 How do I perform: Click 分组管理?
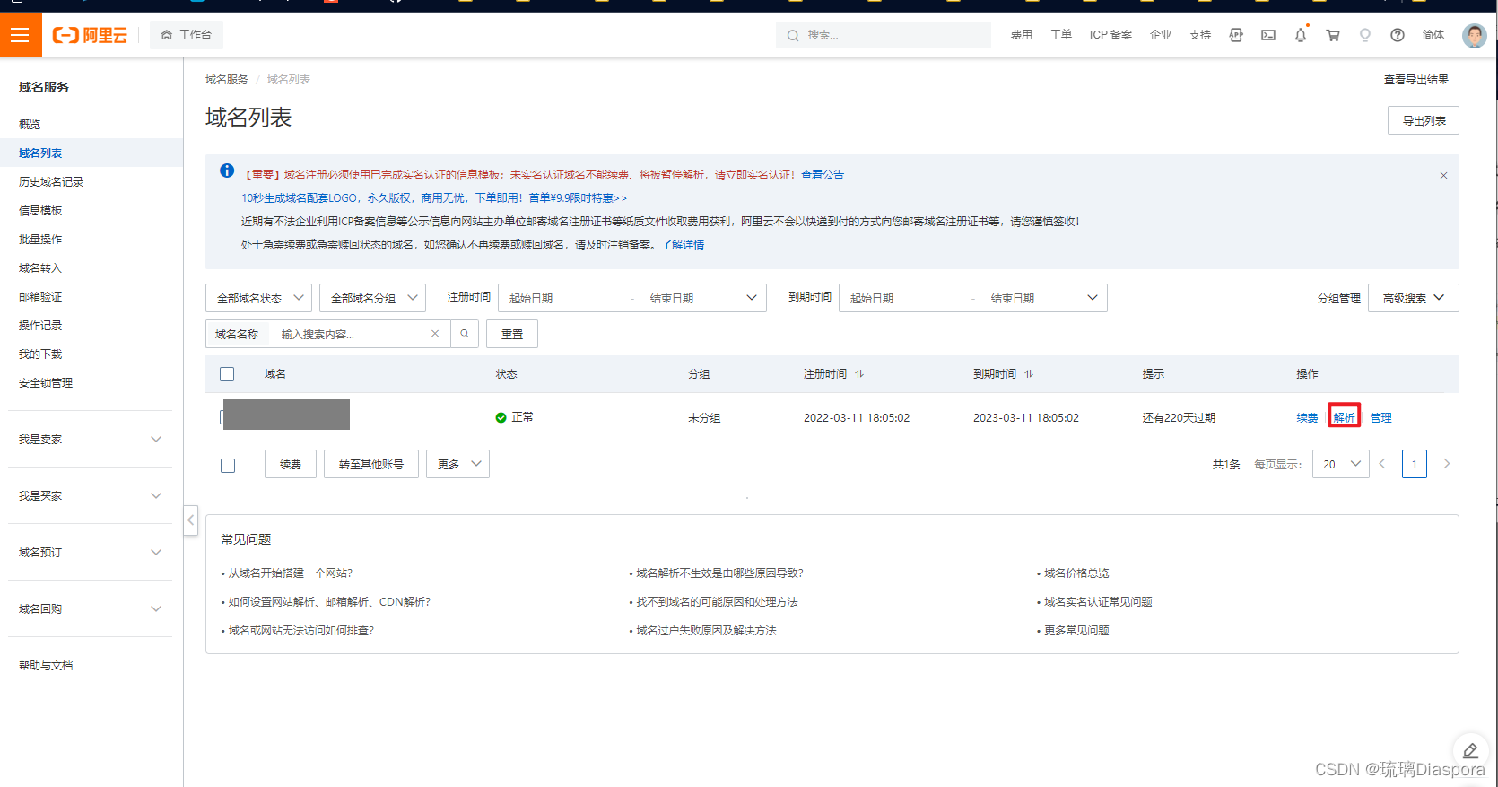click(x=1338, y=298)
